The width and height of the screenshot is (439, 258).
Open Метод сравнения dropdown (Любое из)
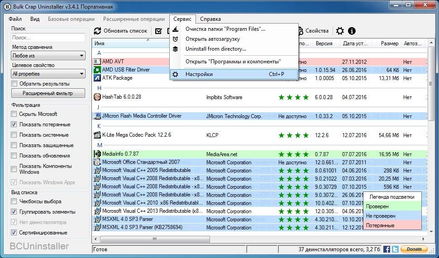(48, 56)
